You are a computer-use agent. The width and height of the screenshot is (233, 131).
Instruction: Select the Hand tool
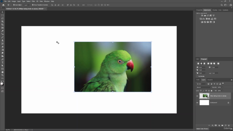[x=3, y=72]
